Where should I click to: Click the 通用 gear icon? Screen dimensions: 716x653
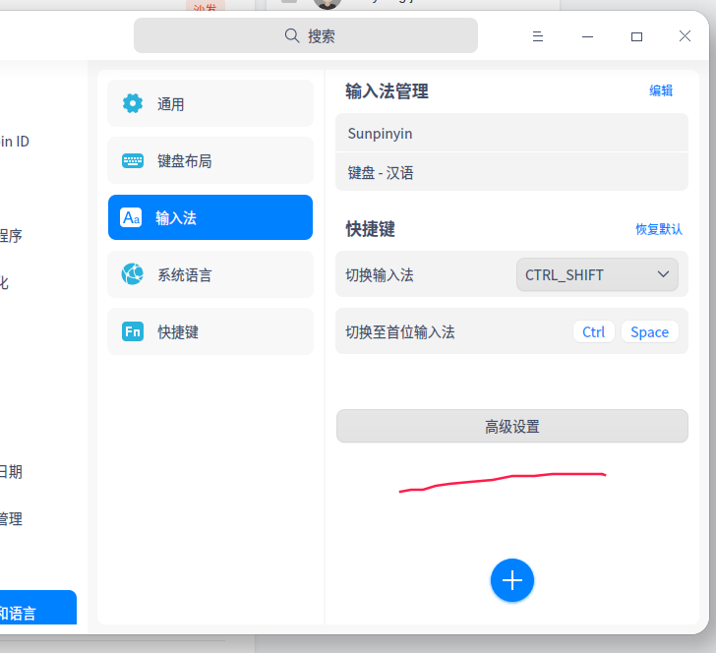[x=133, y=103]
